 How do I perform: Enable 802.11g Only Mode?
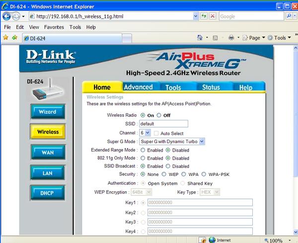(143, 158)
